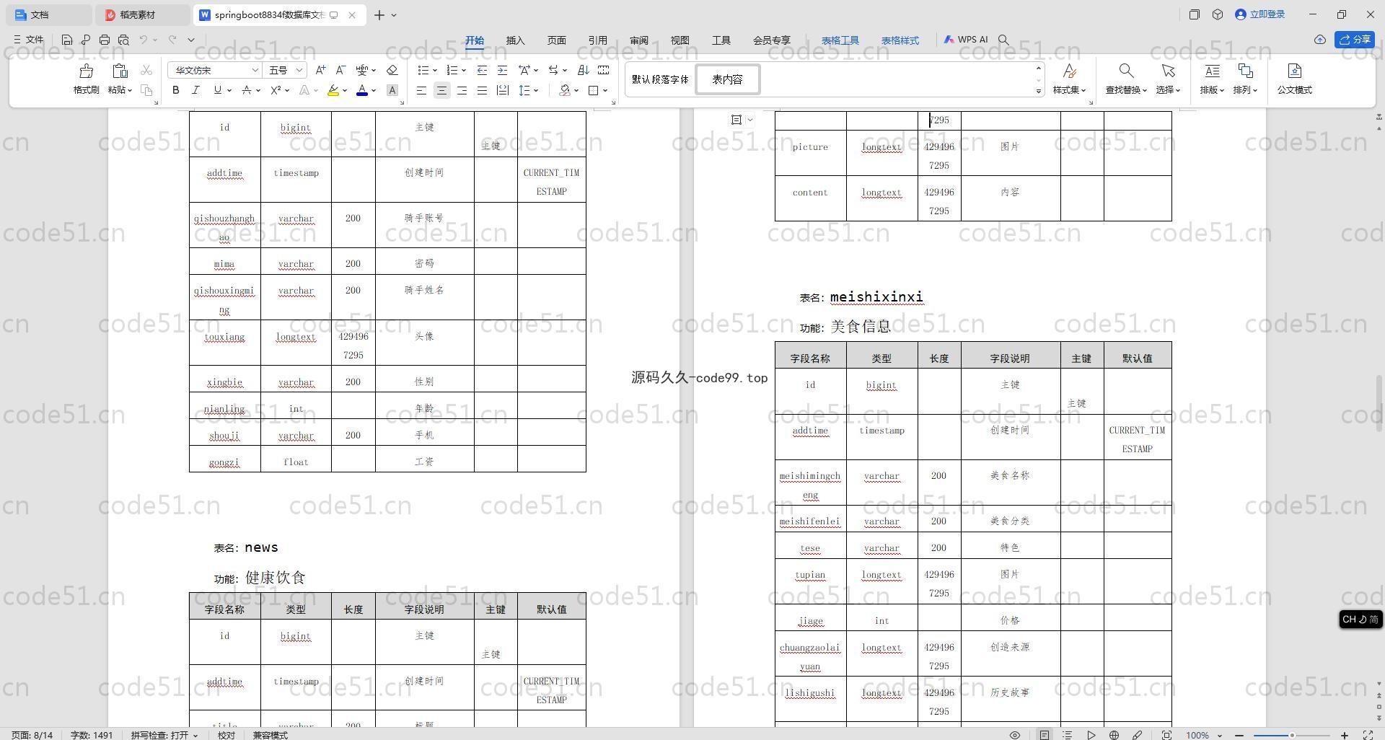Viewport: 1385px width, 740px height.
Task: Enable eye protection mode in status bar
Action: point(1015,735)
